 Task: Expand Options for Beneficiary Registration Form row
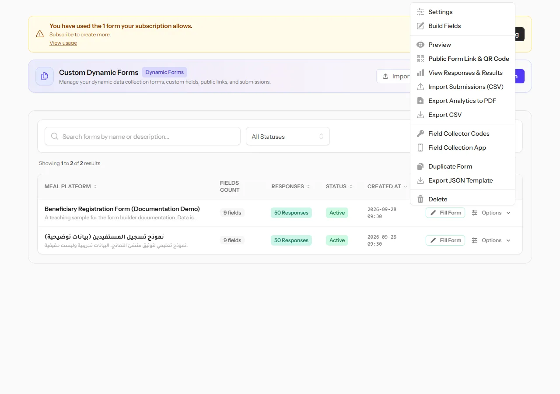[491, 213]
